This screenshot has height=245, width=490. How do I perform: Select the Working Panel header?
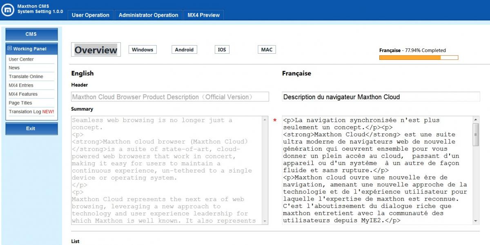point(31,49)
